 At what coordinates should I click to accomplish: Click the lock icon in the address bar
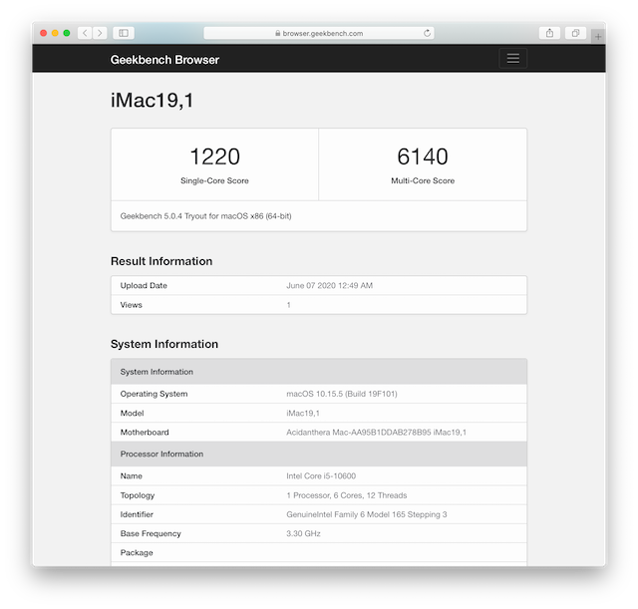(277, 33)
